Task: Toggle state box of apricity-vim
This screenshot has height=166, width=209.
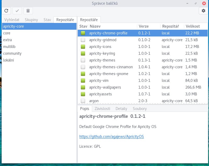Action: (83, 81)
